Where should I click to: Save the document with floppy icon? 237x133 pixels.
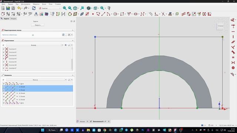(13, 8)
